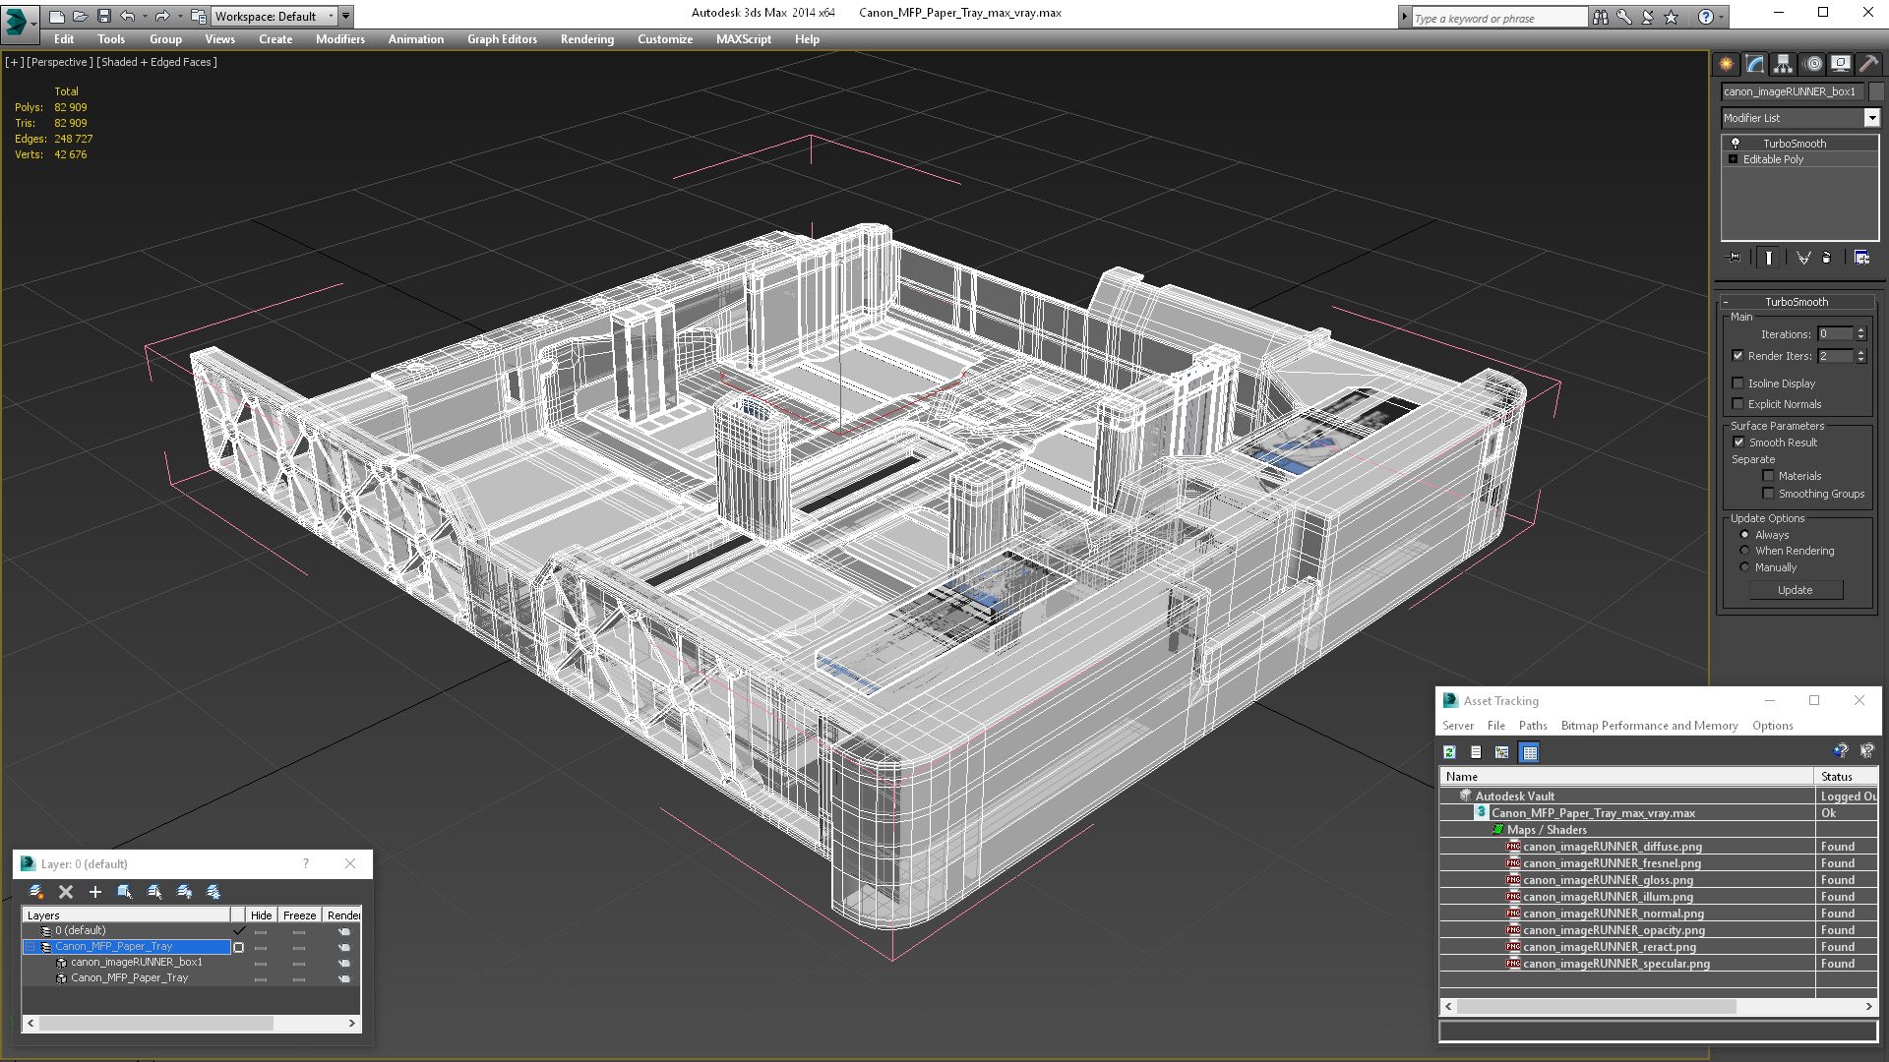Open Favorites star icon
This screenshot has height=1062, width=1889.
[x=1671, y=17]
